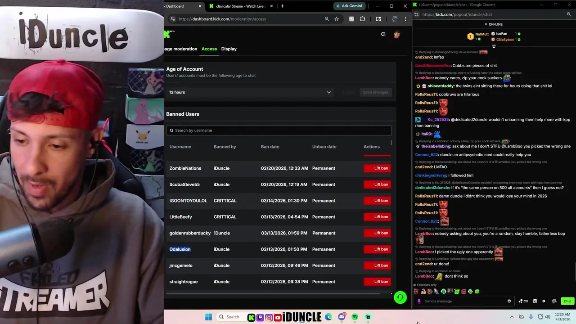Open the shop storefront icon in chat bar
Screen dimensions: 576x324
535,301
